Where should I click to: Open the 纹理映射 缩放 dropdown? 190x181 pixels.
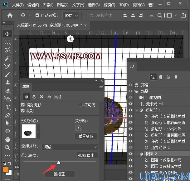pyautogui.click(x=70, y=147)
